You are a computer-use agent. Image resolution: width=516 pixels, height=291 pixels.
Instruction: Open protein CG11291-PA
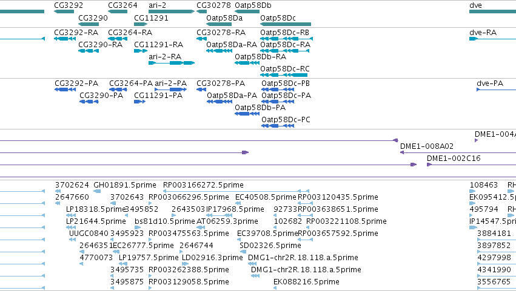[x=140, y=102]
